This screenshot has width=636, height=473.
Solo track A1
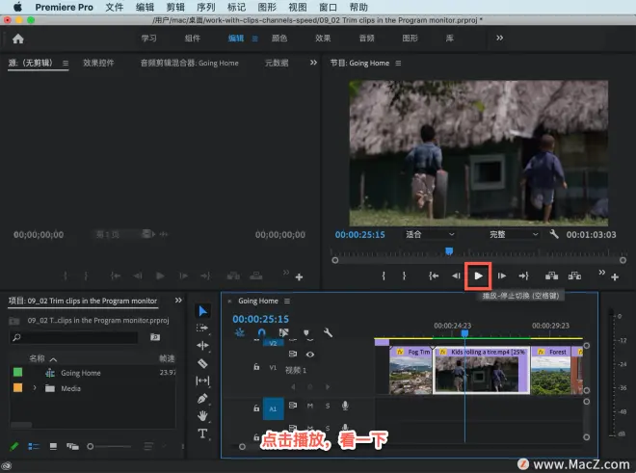coord(328,406)
